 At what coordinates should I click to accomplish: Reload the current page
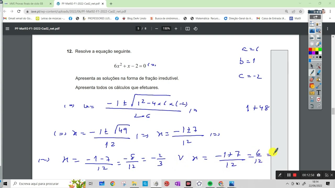point(19,11)
